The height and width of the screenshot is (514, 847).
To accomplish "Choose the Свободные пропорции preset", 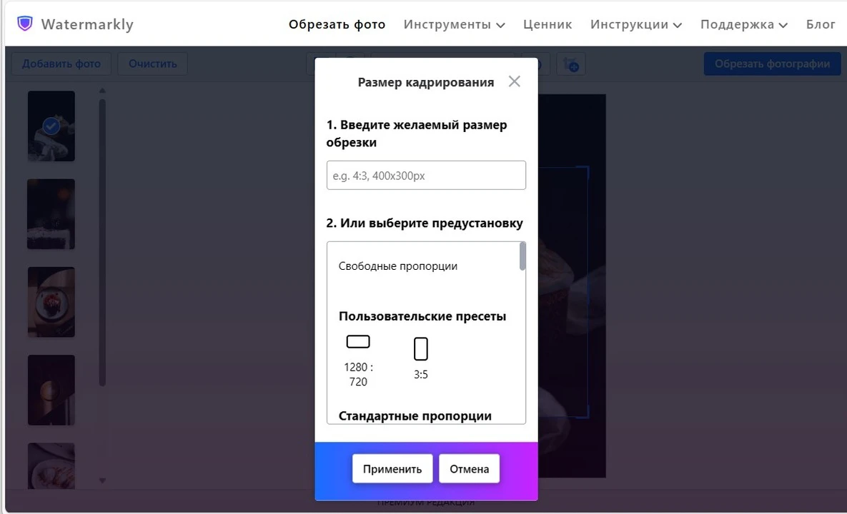I will point(398,266).
